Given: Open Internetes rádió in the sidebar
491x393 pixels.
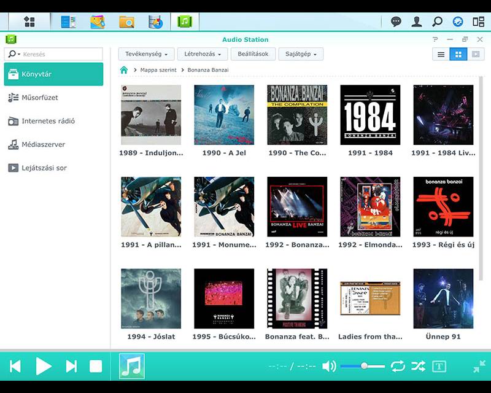Looking at the screenshot, I should coord(48,121).
